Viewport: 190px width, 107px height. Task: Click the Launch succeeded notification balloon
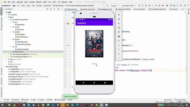(x=70, y=96)
